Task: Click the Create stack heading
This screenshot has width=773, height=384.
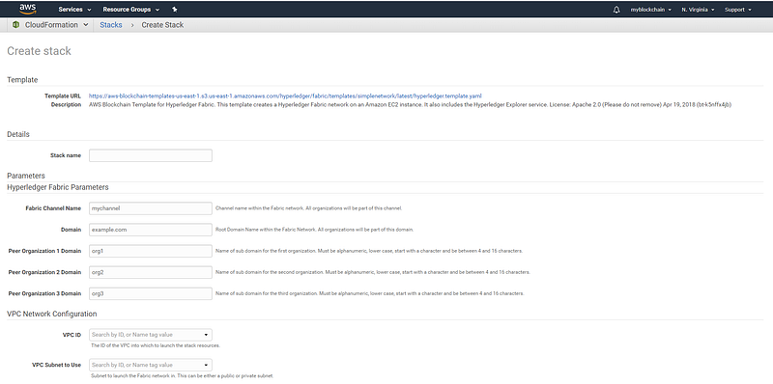Action: pyautogui.click(x=39, y=51)
